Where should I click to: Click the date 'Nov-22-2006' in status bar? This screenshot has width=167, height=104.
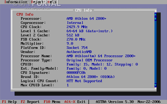click(x=149, y=102)
